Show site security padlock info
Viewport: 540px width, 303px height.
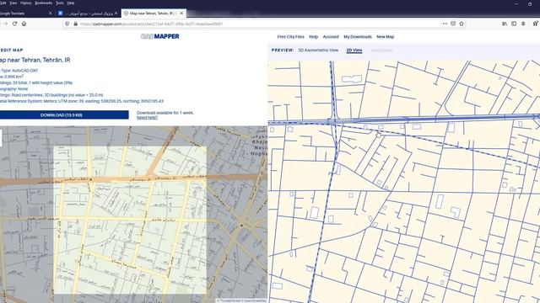(x=75, y=24)
